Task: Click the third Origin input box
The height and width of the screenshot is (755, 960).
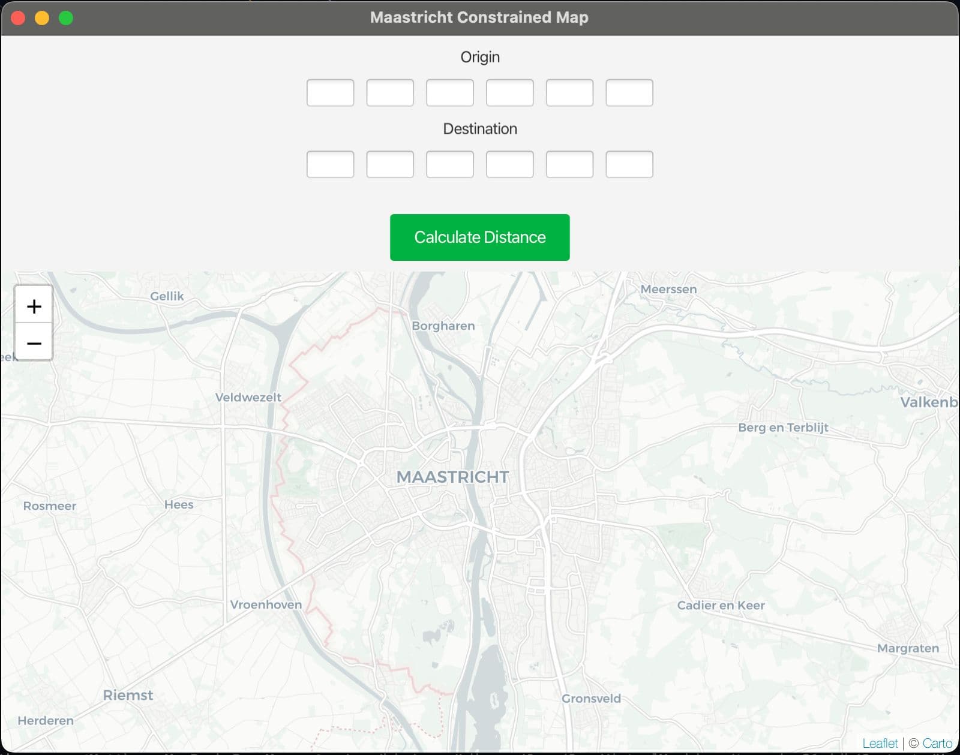Action: pyautogui.click(x=450, y=93)
